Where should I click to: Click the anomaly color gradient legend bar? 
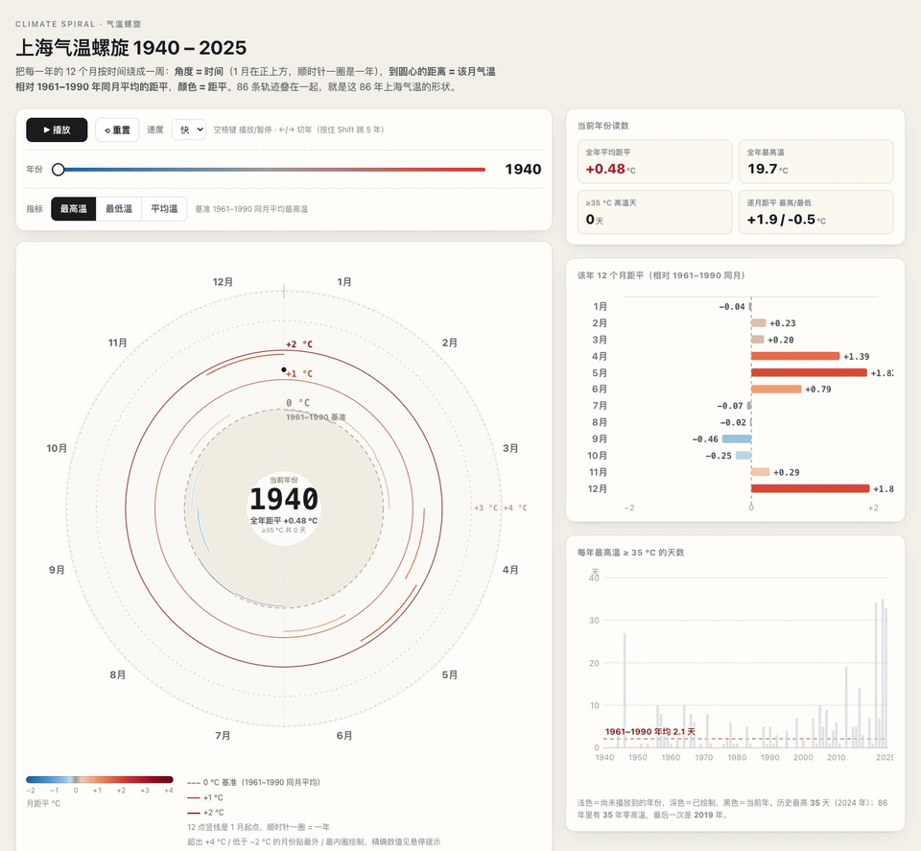[x=99, y=780]
